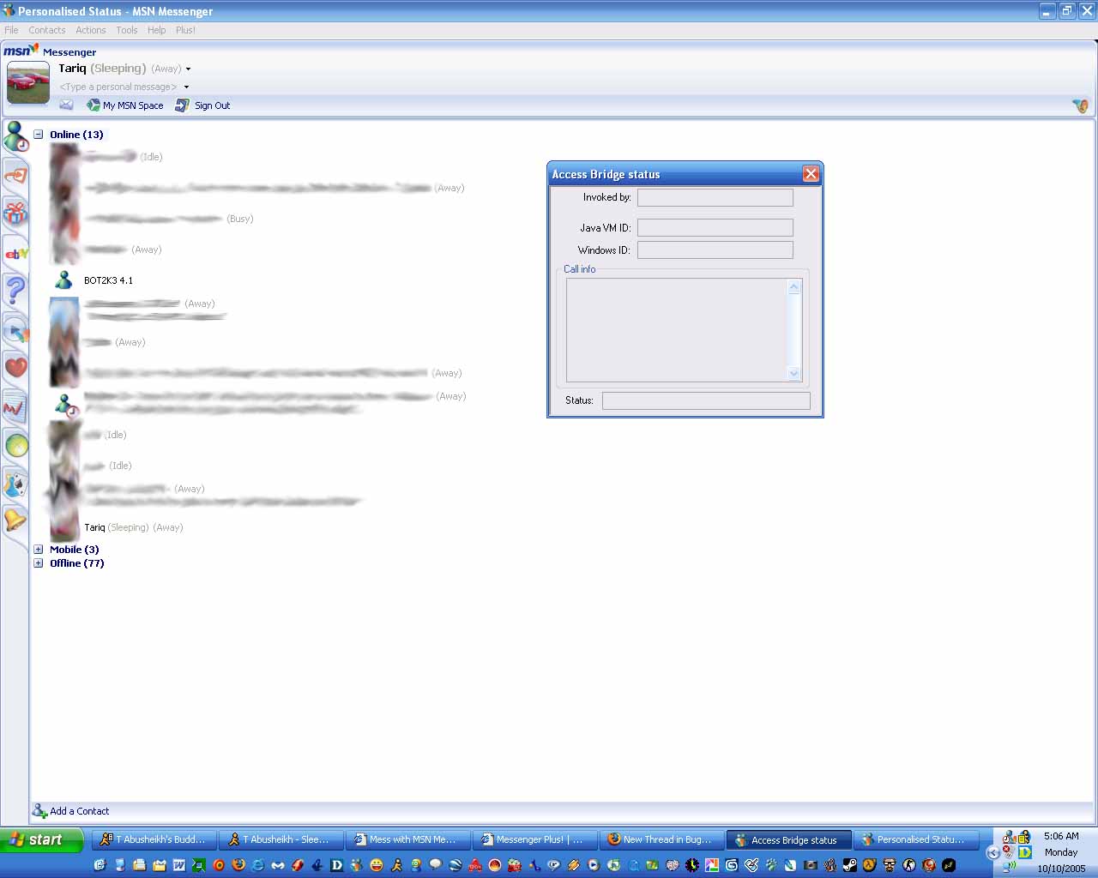Open the orange arrow sidebar tab

[x=15, y=176]
